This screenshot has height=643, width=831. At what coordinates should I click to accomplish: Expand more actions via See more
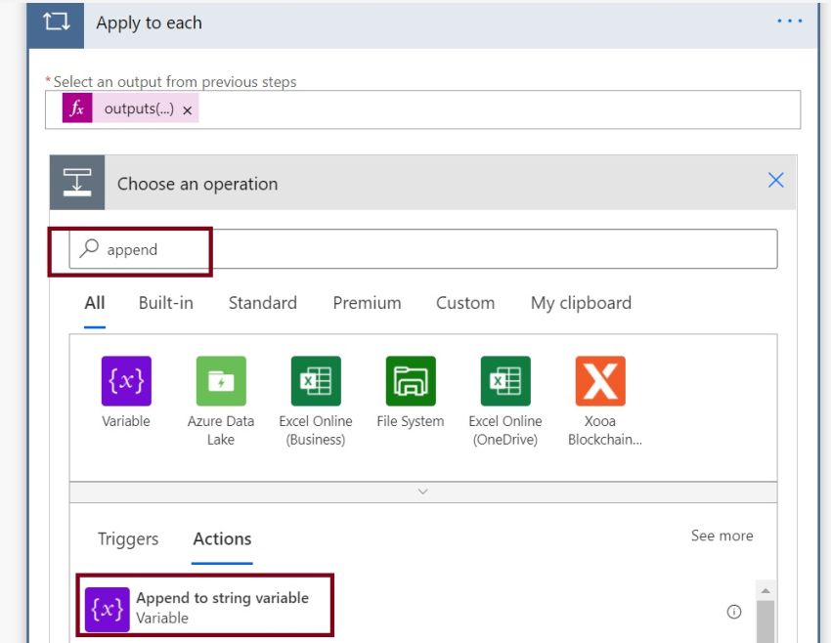722,536
